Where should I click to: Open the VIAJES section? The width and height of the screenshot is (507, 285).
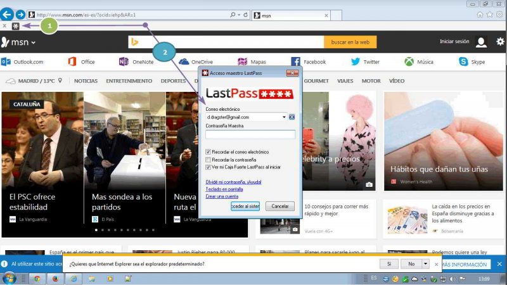[345, 81]
